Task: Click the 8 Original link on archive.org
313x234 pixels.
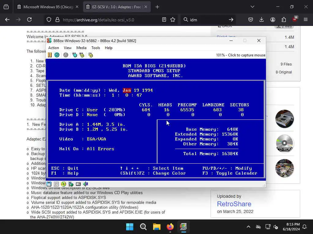Action: click(284, 72)
